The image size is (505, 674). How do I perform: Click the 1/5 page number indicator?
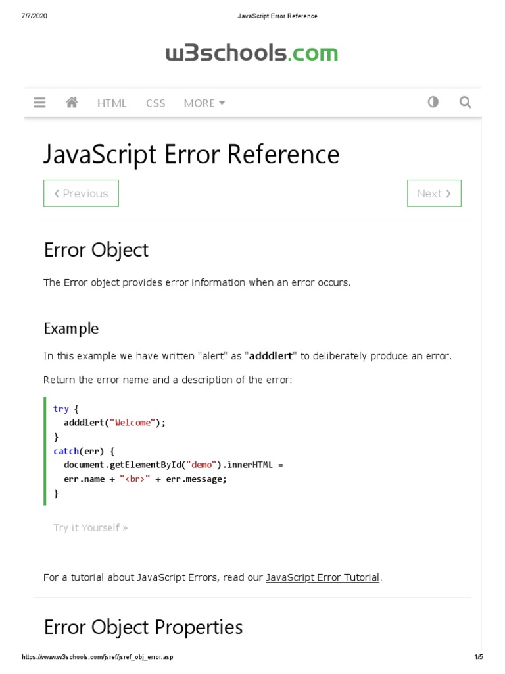478,657
